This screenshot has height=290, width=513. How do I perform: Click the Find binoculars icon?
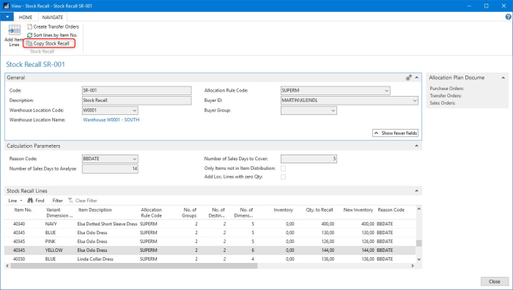click(30, 201)
